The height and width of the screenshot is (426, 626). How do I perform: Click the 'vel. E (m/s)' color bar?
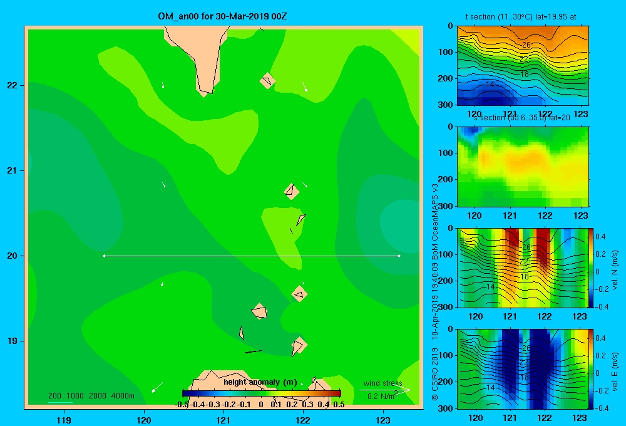592,369
